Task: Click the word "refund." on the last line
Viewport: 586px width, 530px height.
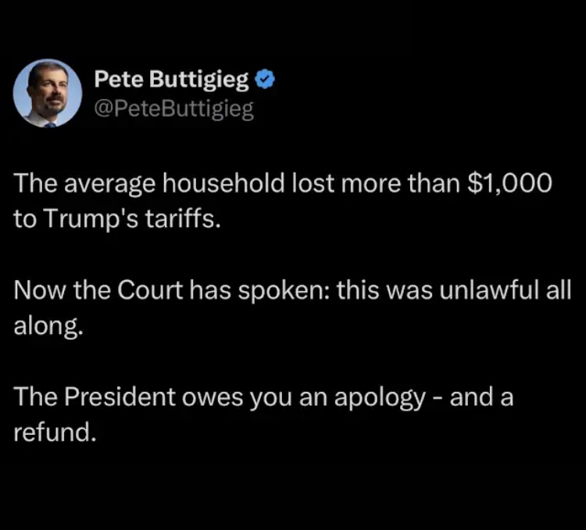Action: tap(55, 432)
